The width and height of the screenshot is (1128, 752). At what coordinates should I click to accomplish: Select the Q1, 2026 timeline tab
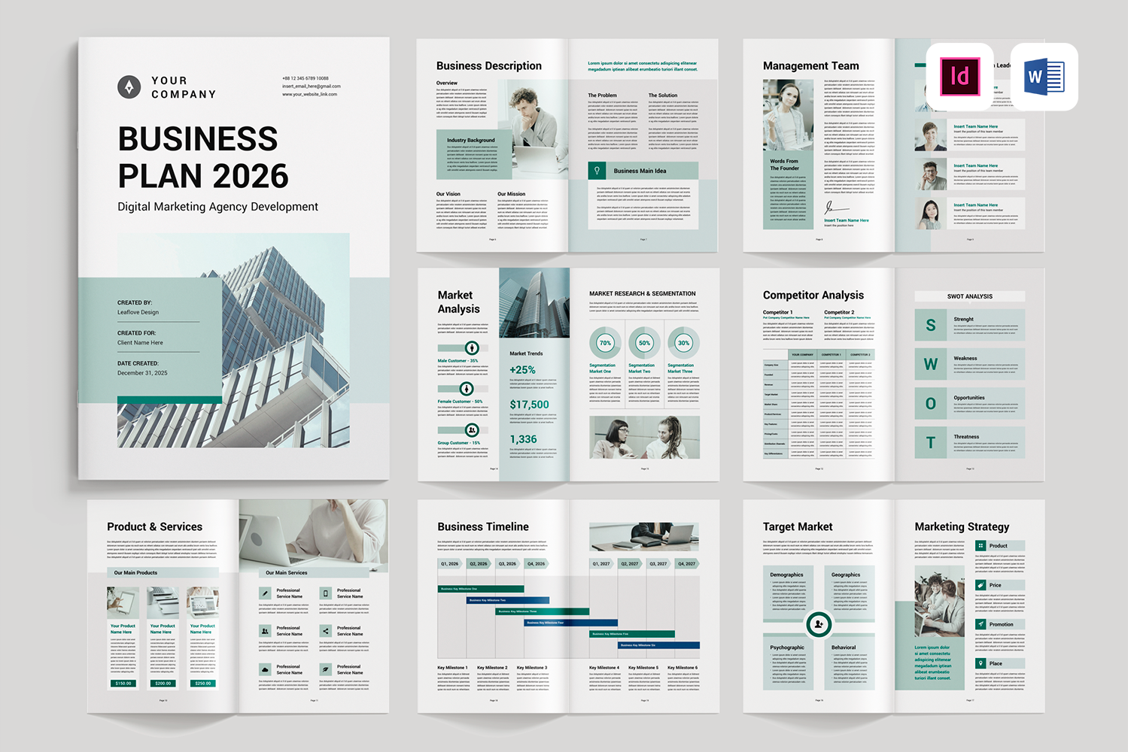click(450, 563)
